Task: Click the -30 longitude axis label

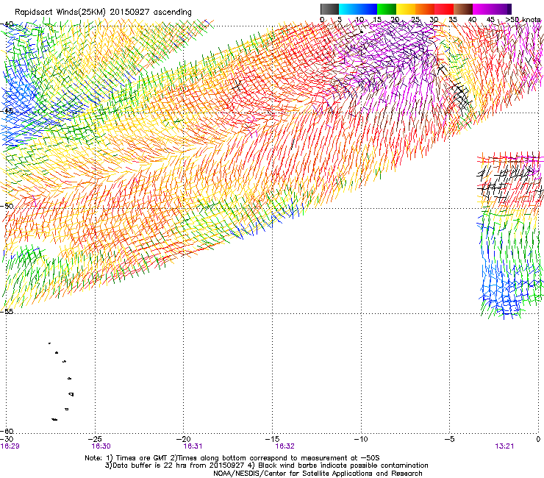Action: 7,439
